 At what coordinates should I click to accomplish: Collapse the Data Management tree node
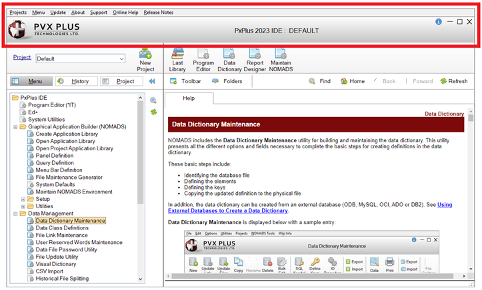click(15, 214)
